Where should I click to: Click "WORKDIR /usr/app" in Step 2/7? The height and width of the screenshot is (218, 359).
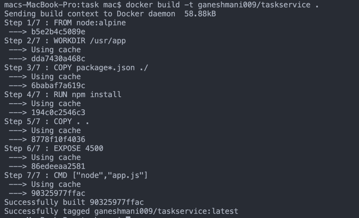click(90, 41)
